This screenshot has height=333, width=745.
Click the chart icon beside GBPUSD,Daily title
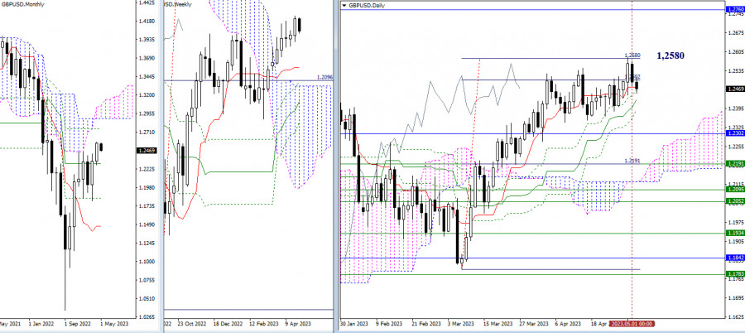click(344, 5)
